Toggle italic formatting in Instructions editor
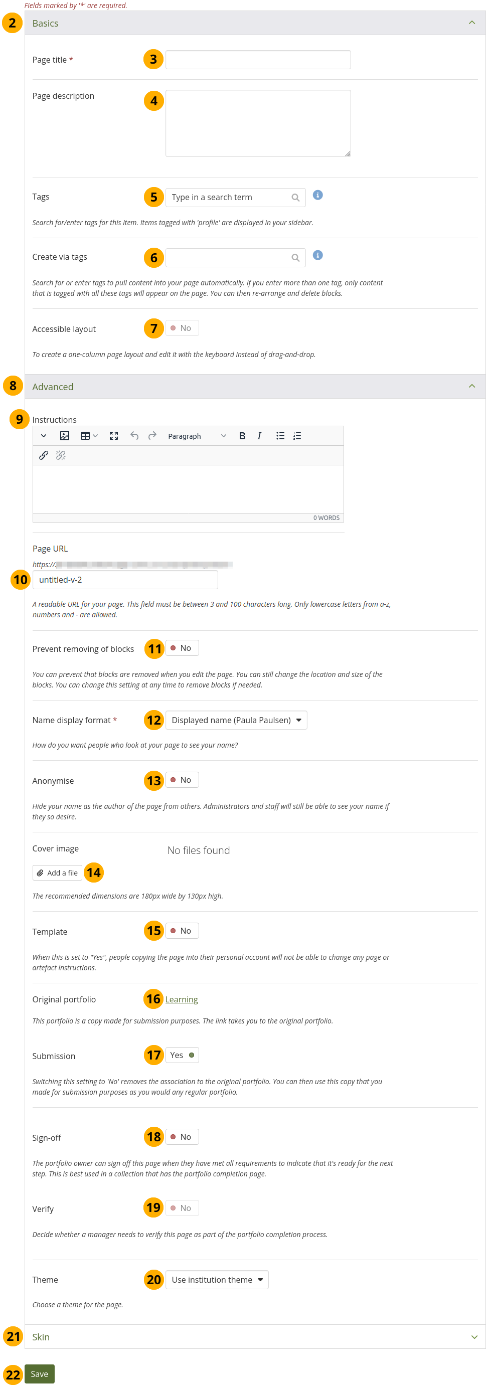Image resolution: width=488 pixels, height=1388 pixels. pyautogui.click(x=259, y=436)
